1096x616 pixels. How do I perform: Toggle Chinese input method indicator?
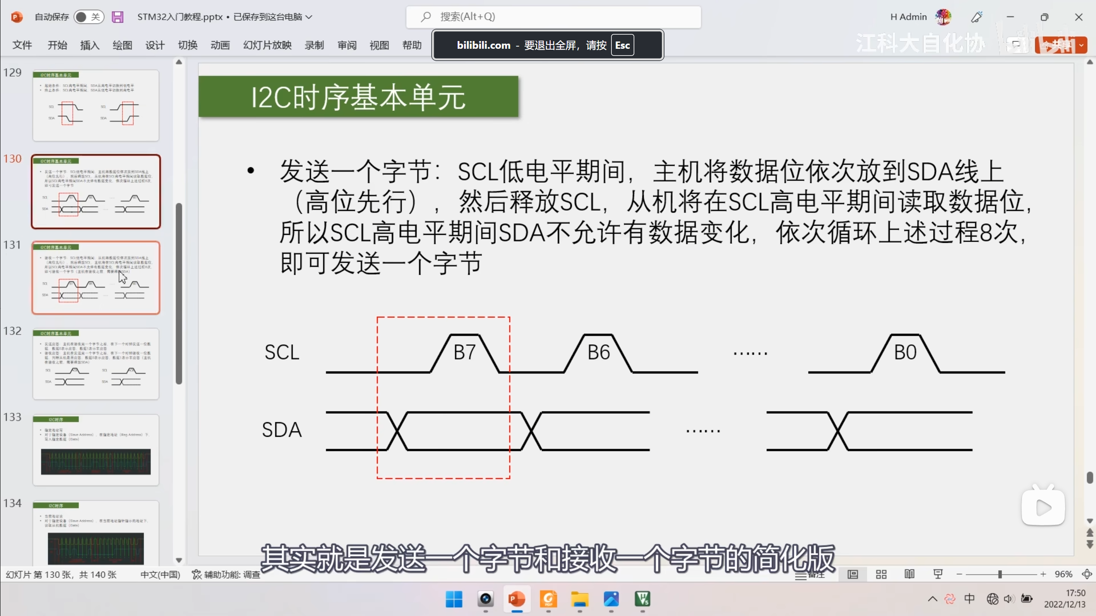pyautogui.click(x=969, y=599)
